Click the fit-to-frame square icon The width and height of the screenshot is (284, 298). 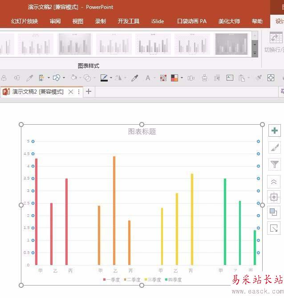271,78
